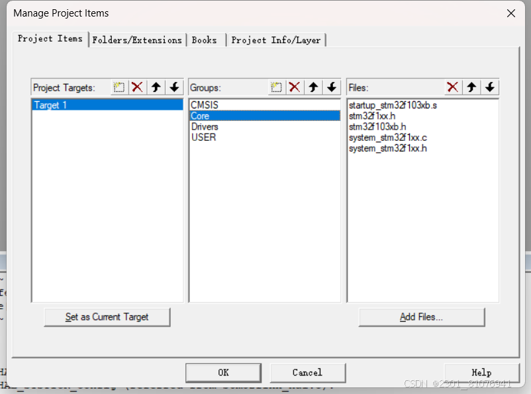The width and height of the screenshot is (531, 394).
Task: Confirm with the OK button
Action: coord(223,373)
